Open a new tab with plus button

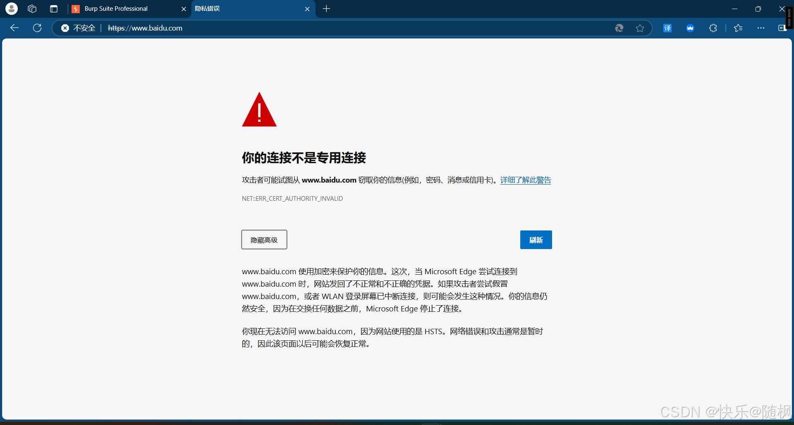[327, 9]
